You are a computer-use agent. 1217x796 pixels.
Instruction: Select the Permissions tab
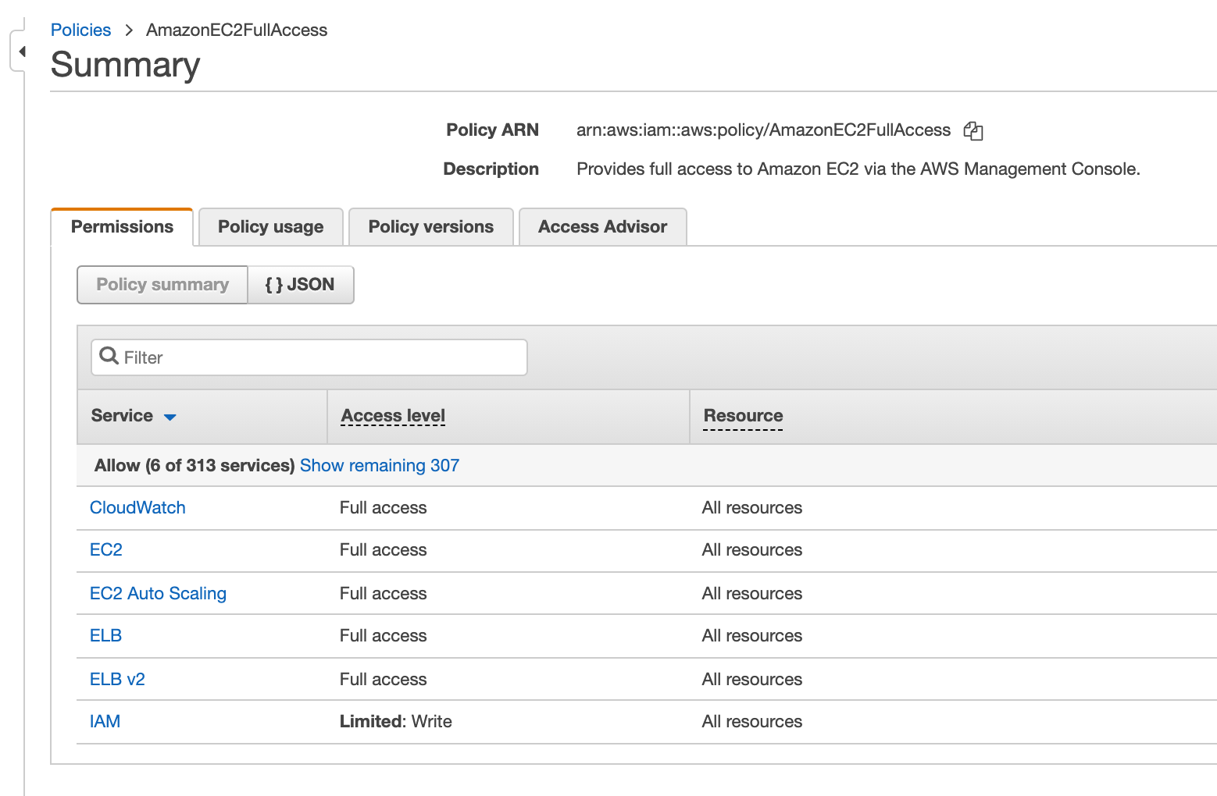[x=122, y=226]
